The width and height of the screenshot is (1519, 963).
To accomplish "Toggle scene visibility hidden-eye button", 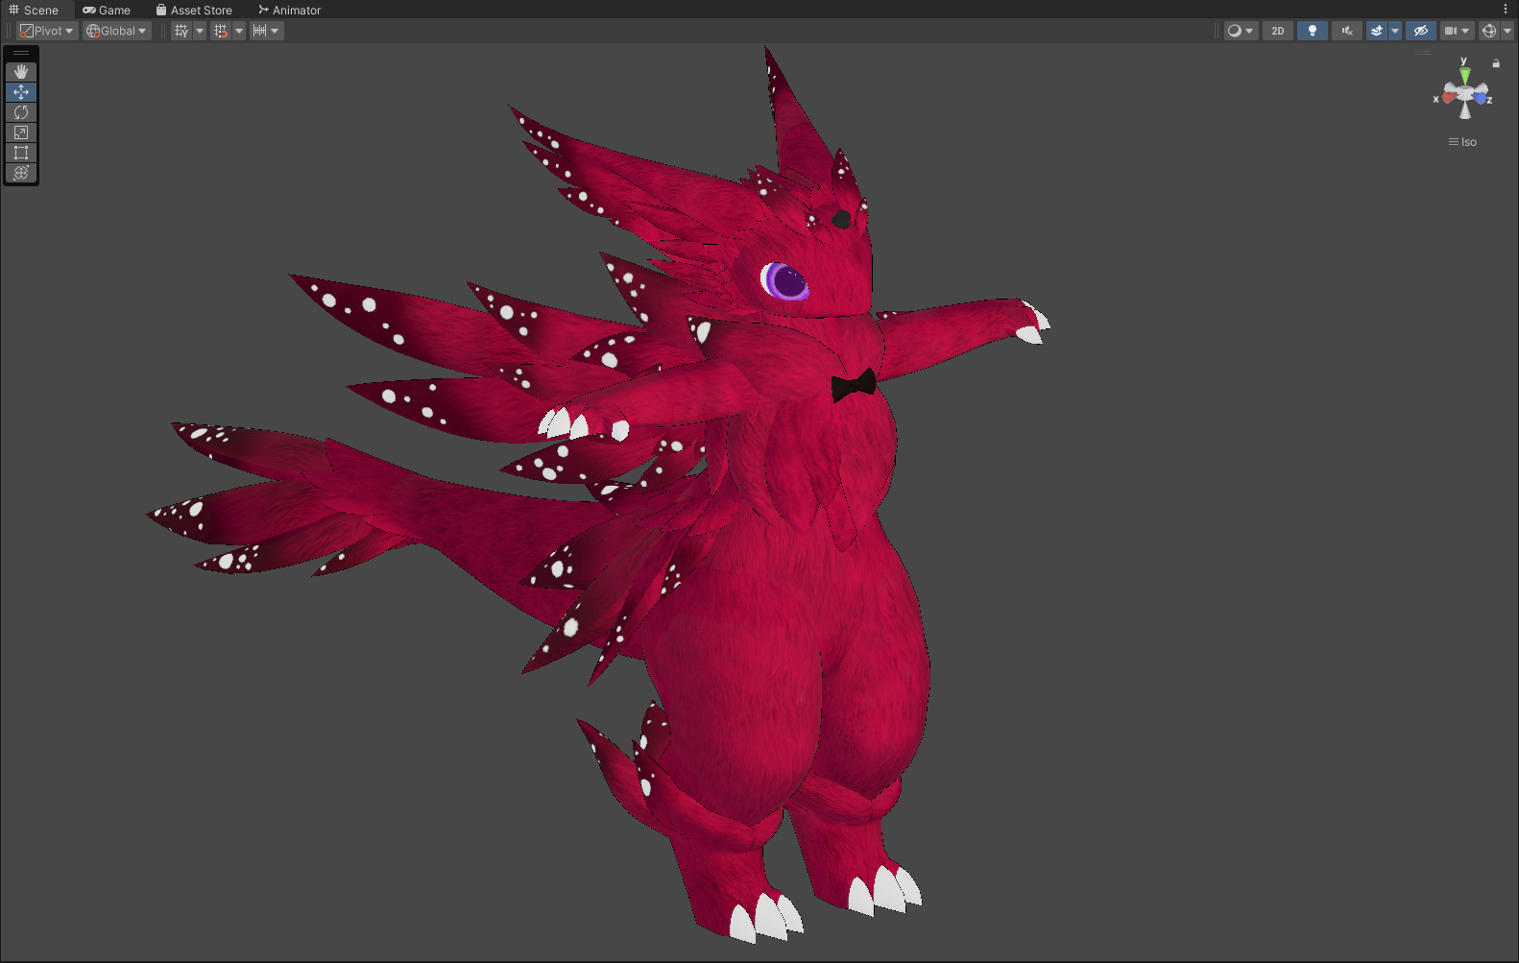I will 1420,31.
